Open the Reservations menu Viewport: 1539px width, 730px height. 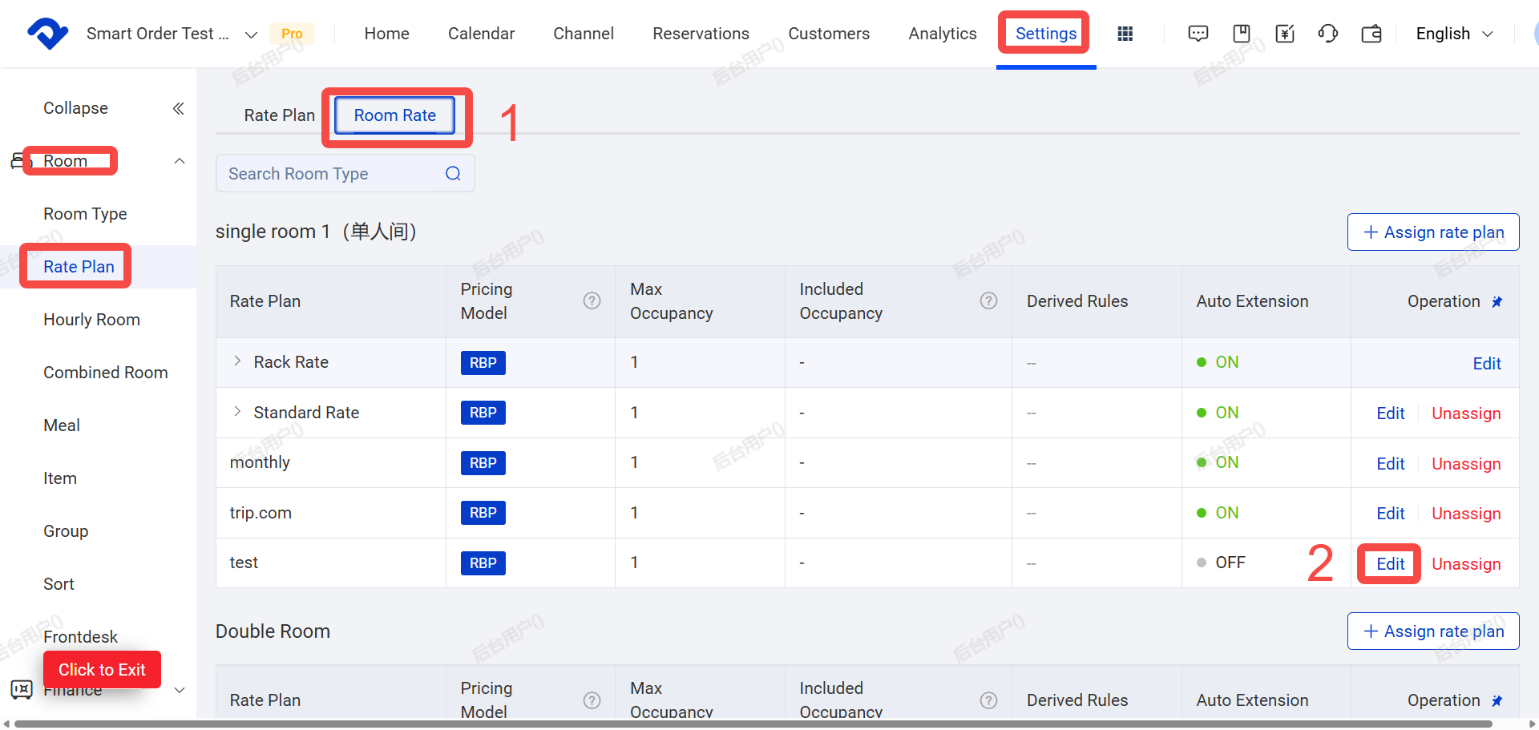[x=701, y=34]
